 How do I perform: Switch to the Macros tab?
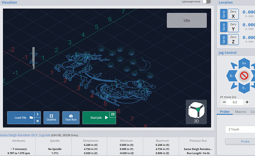(241, 112)
